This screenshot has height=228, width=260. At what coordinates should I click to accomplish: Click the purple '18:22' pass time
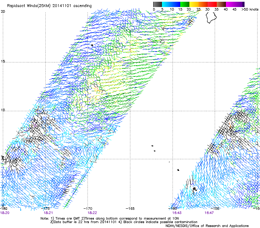click(x=92, y=213)
